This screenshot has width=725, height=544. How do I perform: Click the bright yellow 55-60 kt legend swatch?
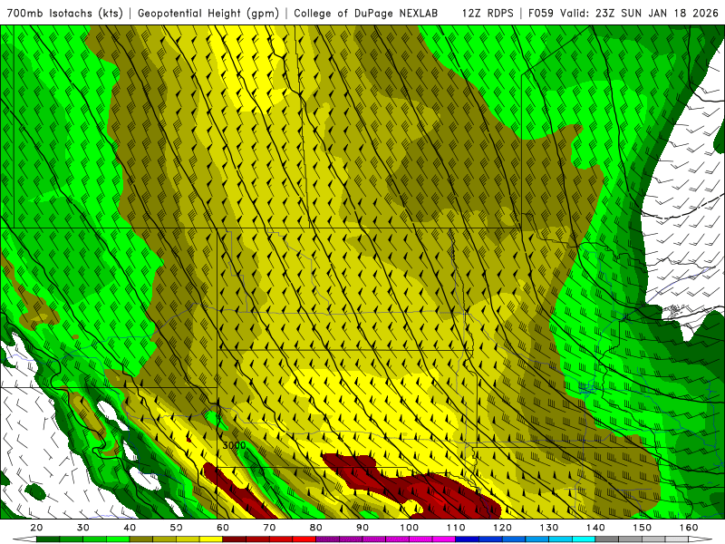pyautogui.click(x=211, y=539)
